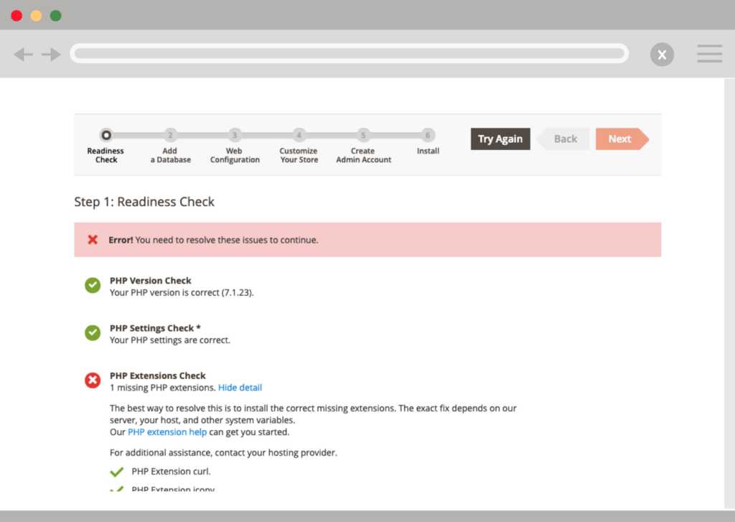
Task: Click the checkmark next to PHP Extension curl
Action: tap(116, 472)
